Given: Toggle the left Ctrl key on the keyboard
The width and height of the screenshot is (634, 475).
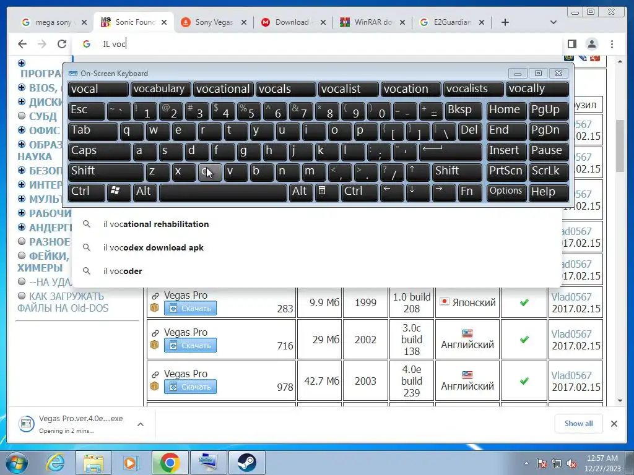Looking at the screenshot, I should click(87, 192).
